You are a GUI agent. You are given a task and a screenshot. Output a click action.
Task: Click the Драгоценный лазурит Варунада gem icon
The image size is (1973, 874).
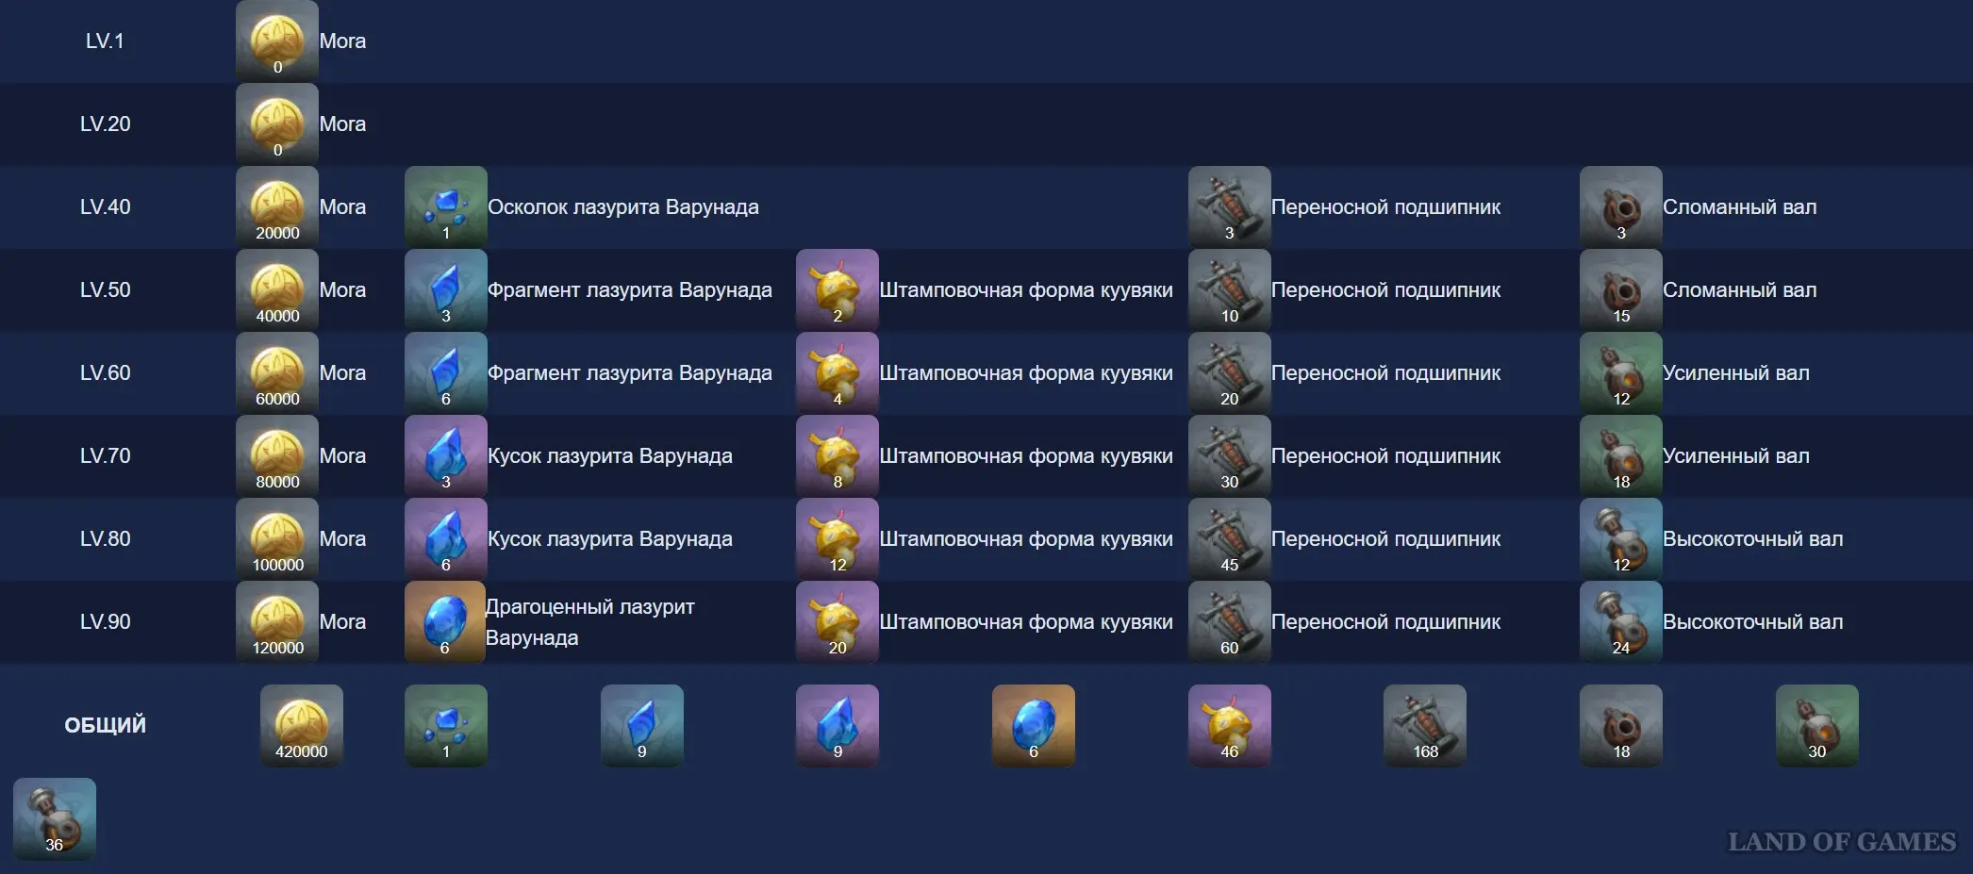[445, 622]
